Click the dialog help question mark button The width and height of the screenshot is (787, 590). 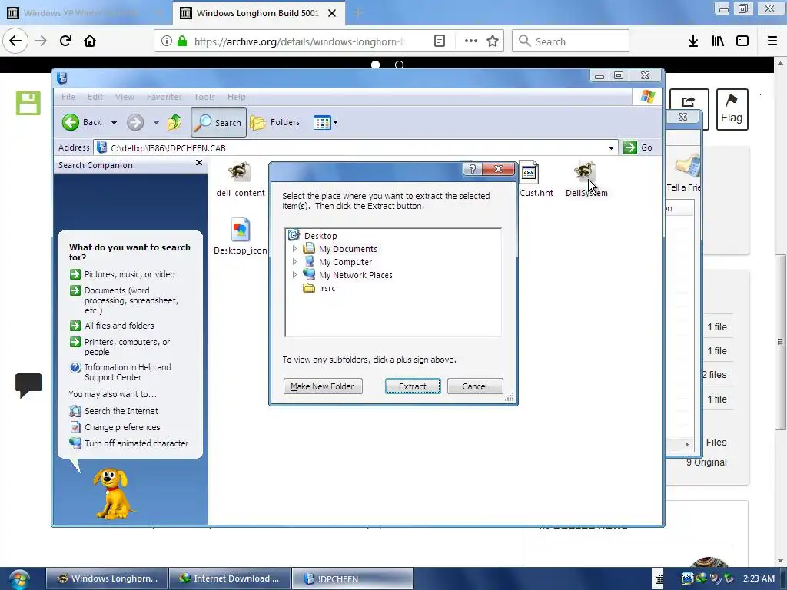(473, 169)
